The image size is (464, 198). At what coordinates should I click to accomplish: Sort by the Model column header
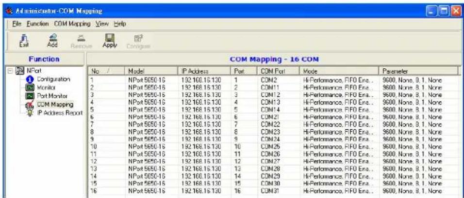[151, 72]
